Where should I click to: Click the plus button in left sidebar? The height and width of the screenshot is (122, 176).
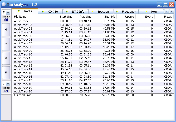click(6, 30)
